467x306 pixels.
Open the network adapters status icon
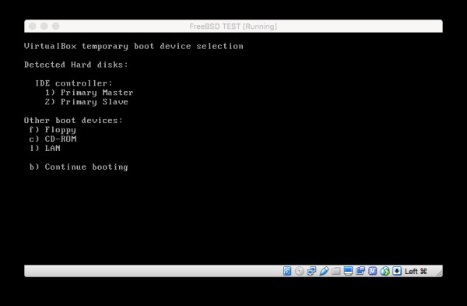311,271
